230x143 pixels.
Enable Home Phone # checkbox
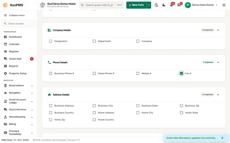click(94, 73)
